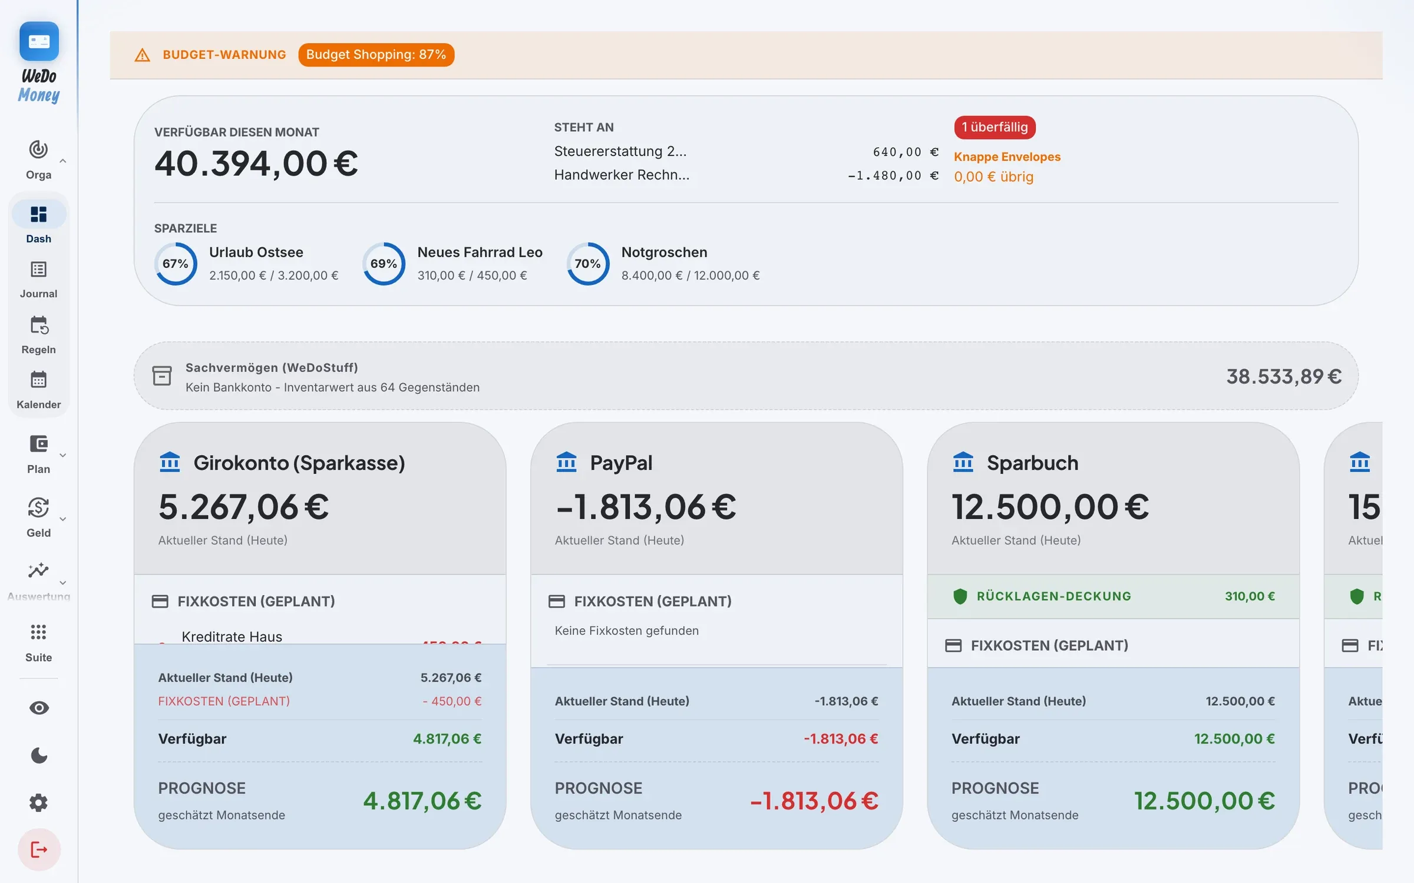Click the budget warning triangle icon
The height and width of the screenshot is (883, 1414).
(x=142, y=55)
